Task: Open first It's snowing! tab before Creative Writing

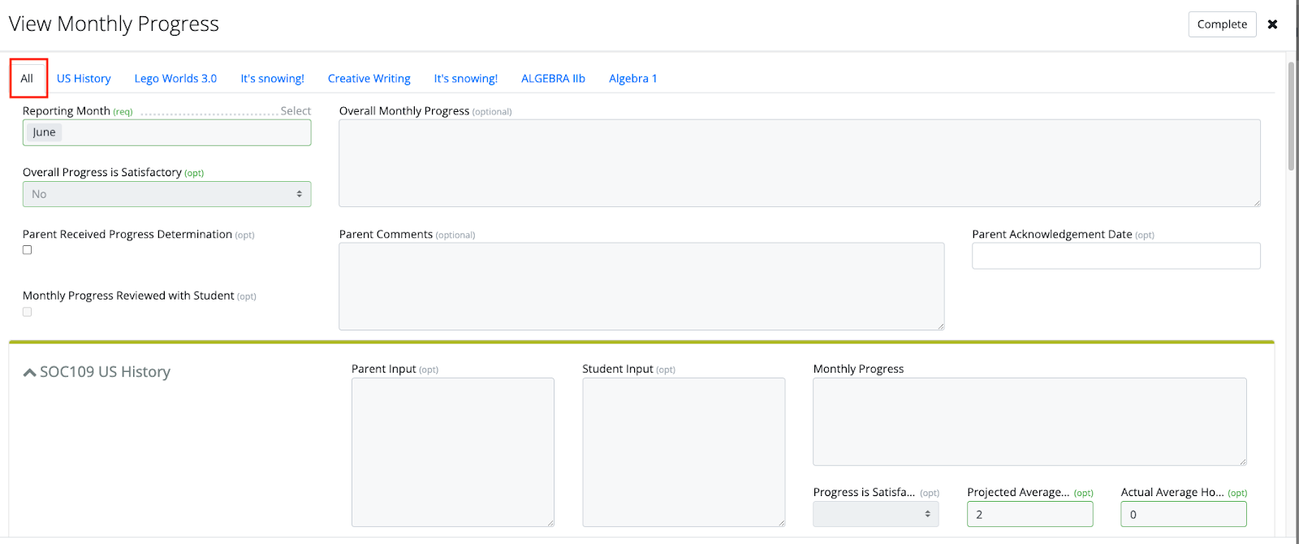Action: (272, 79)
